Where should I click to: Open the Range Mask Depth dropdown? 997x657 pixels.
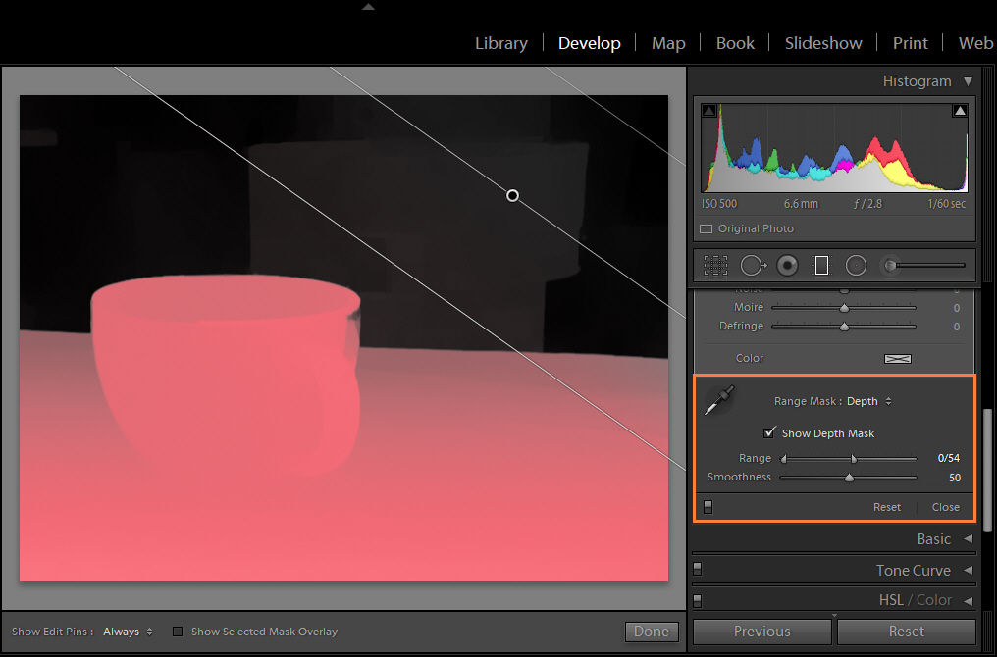click(867, 401)
